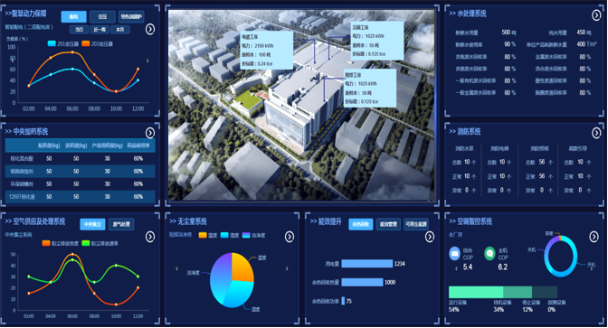Open details arrow in 水处理系统 panel
The image size is (608, 328).
(596, 15)
